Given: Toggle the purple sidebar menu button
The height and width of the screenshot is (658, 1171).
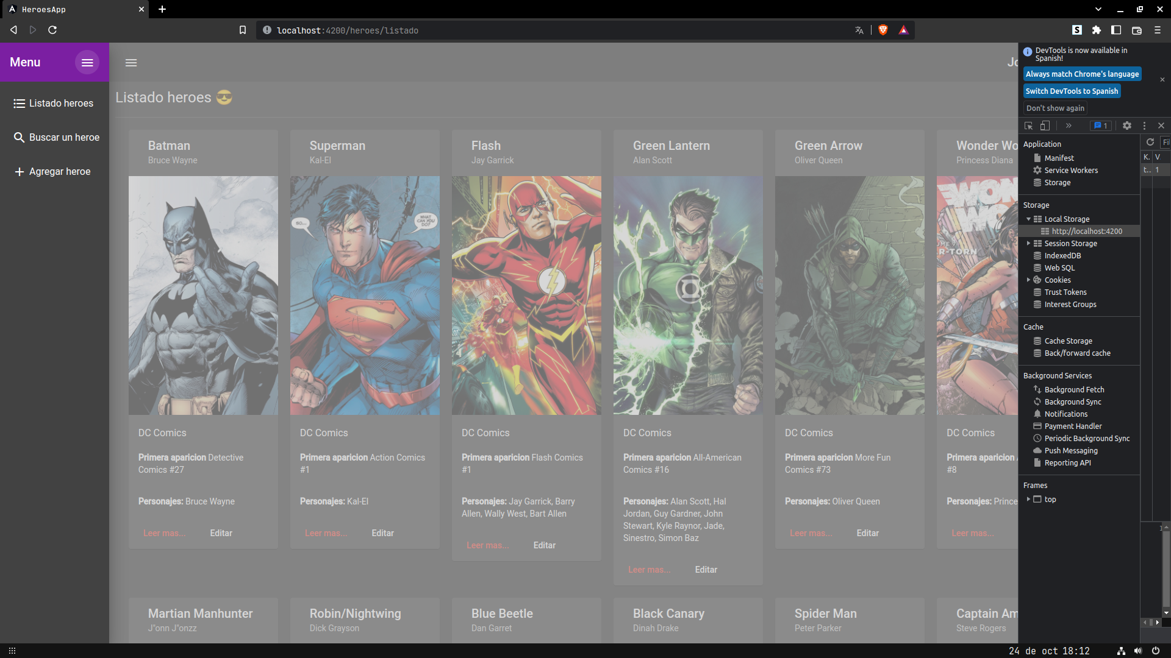Looking at the screenshot, I should click(x=87, y=62).
